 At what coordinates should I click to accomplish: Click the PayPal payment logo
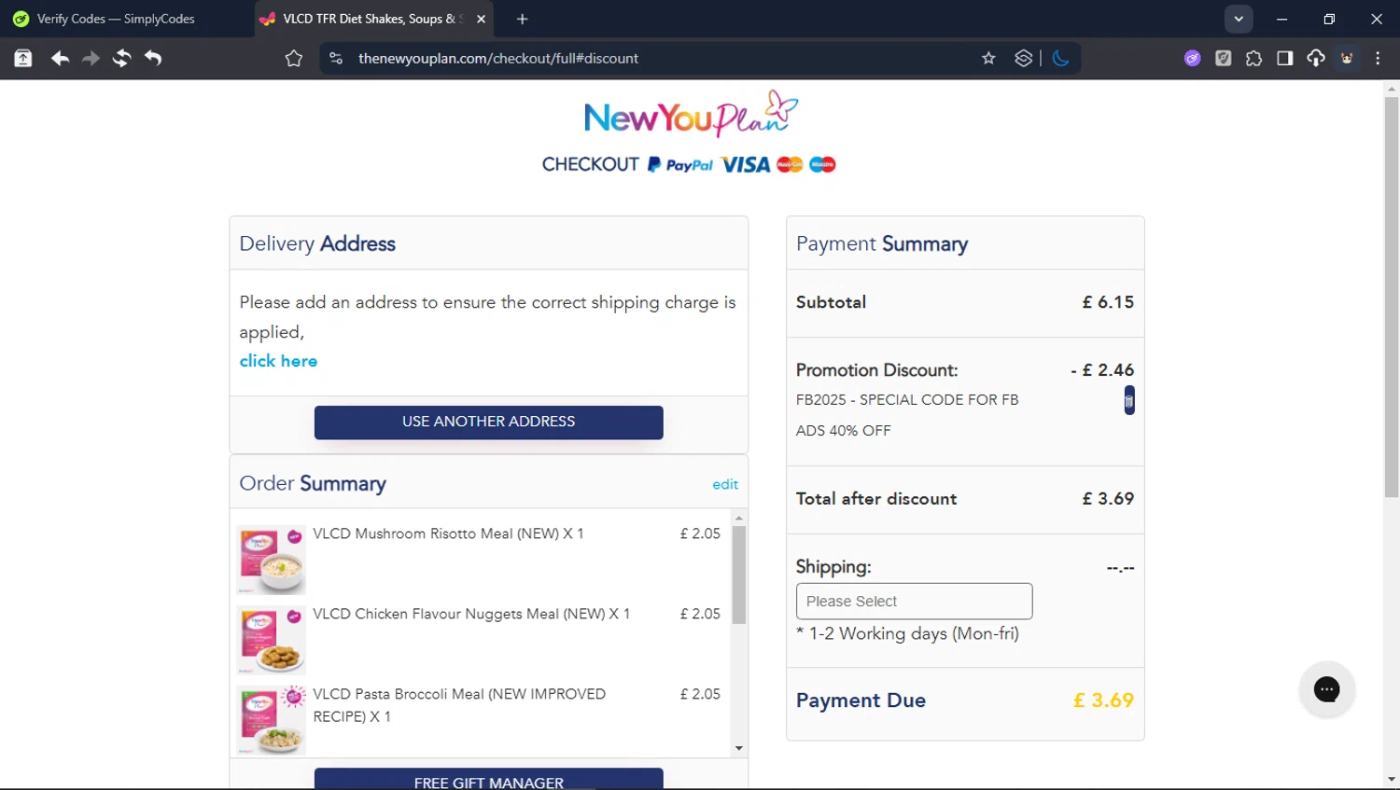click(x=680, y=165)
